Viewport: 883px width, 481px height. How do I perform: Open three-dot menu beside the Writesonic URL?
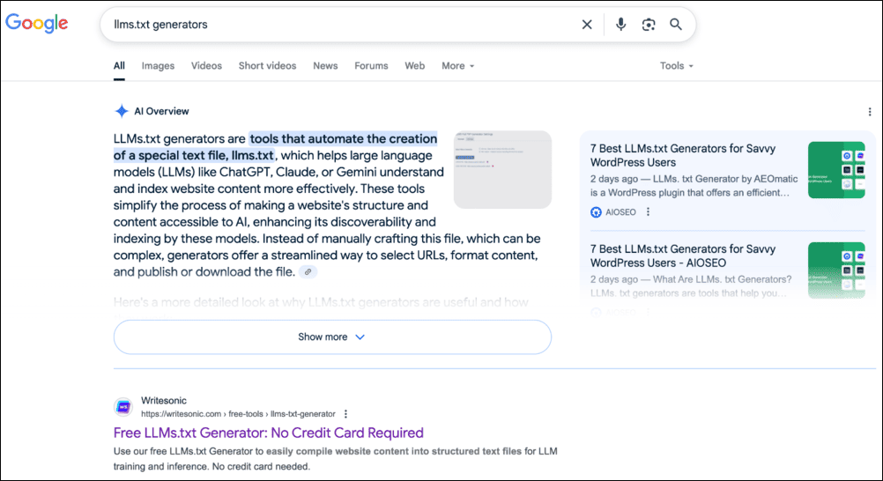click(x=345, y=414)
